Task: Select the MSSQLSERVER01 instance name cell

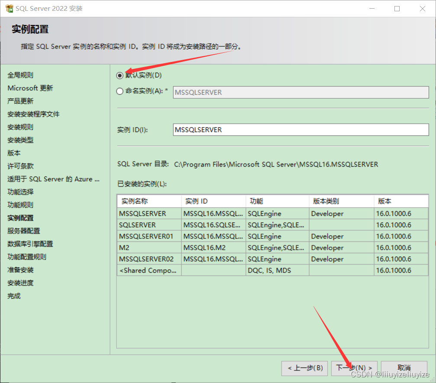Action: point(149,236)
